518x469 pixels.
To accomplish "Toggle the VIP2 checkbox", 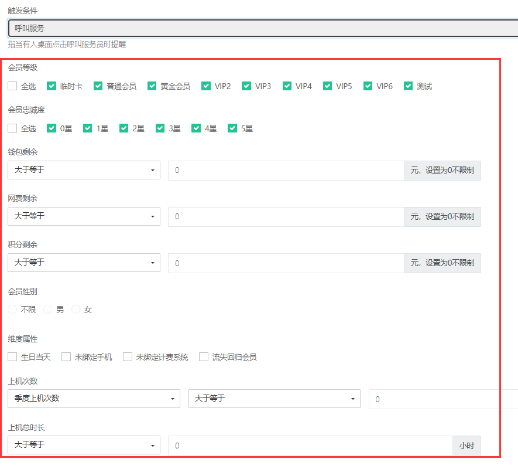I will point(206,86).
